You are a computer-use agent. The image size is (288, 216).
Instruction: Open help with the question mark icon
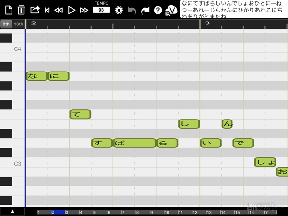158,10
